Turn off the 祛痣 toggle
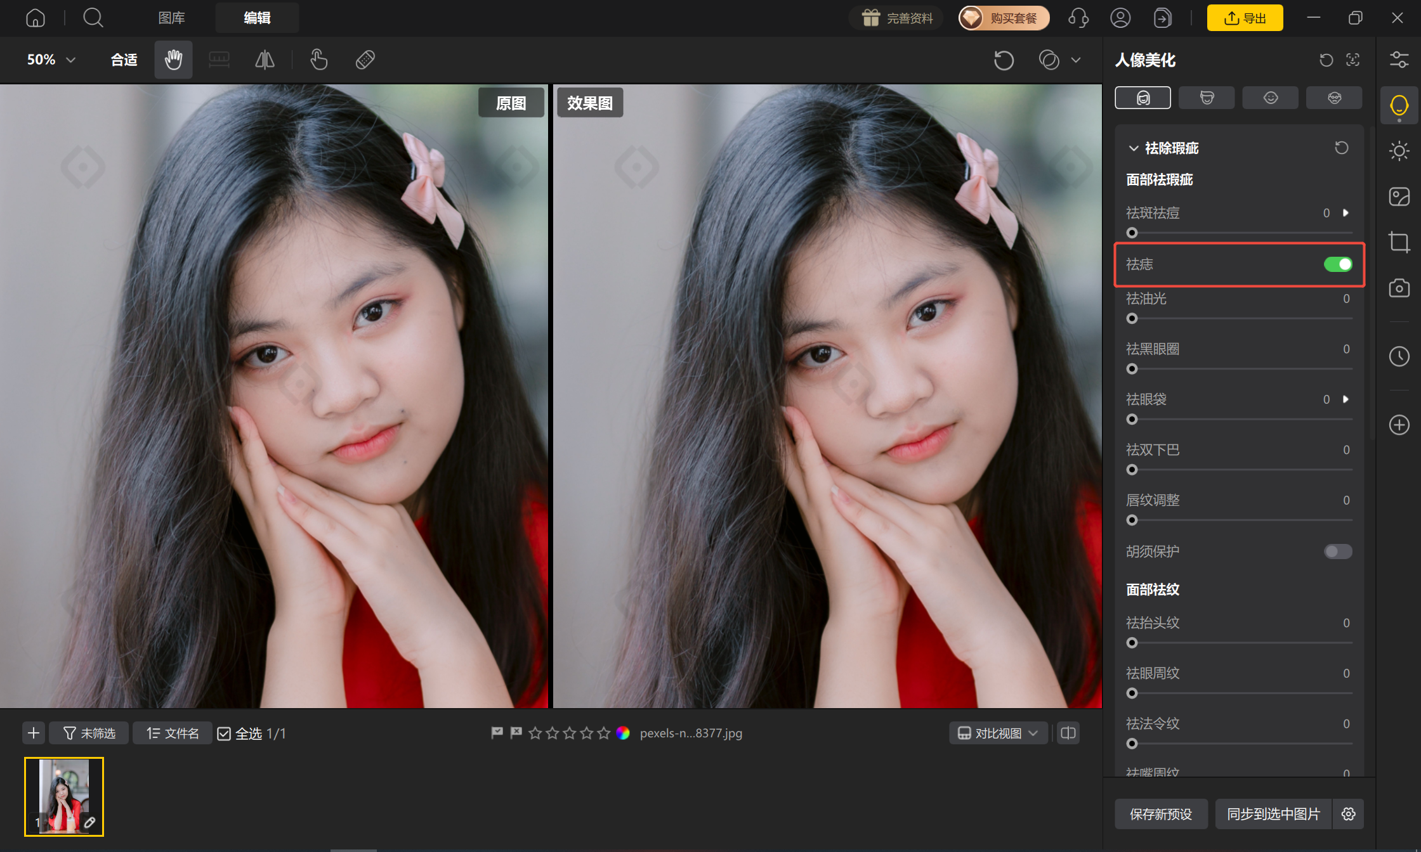 click(1338, 264)
